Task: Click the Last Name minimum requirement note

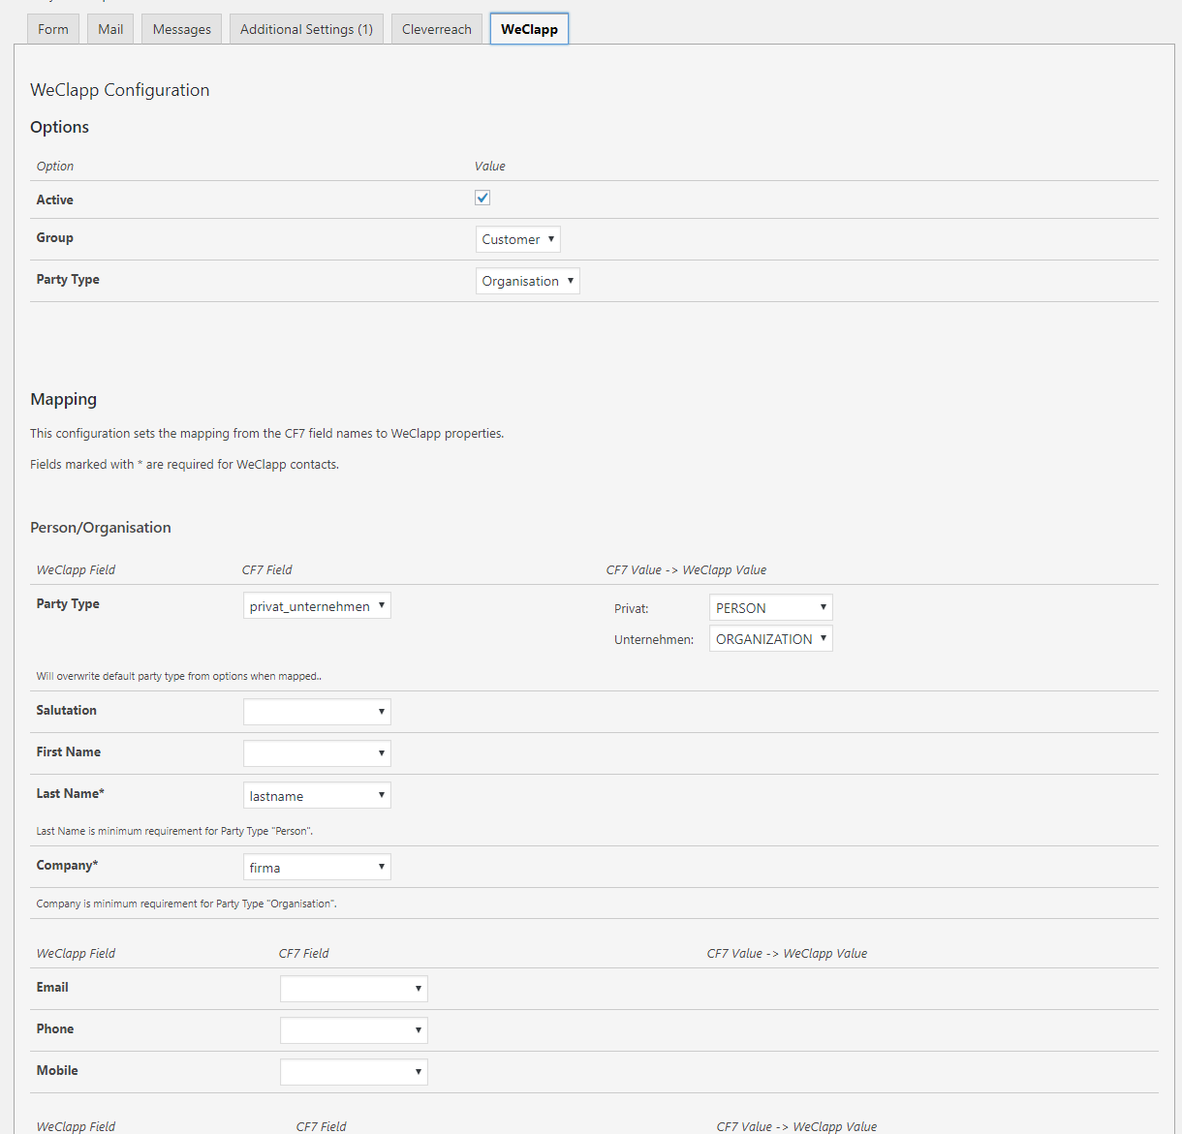Action: click(174, 831)
